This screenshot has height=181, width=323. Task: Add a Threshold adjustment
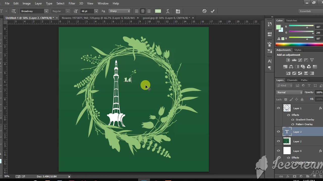pos(300,73)
